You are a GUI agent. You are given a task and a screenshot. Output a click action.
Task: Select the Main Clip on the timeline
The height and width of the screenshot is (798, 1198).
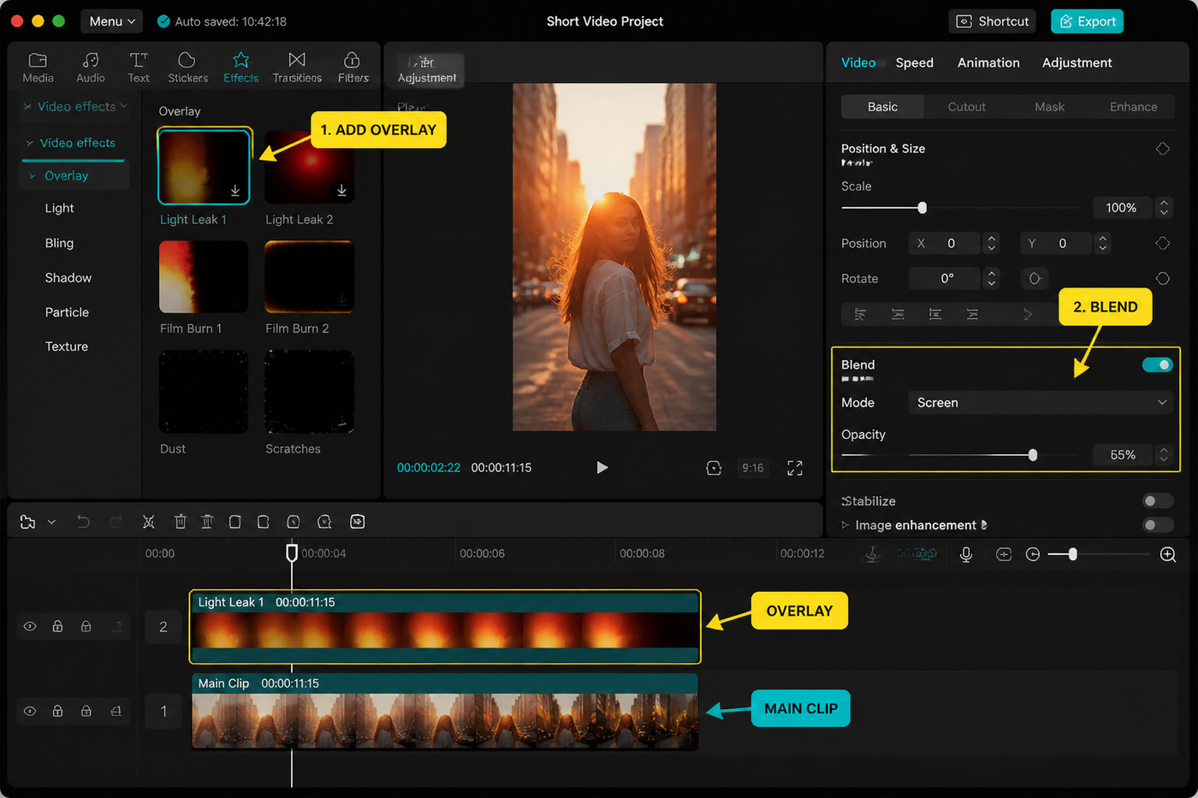coord(444,712)
